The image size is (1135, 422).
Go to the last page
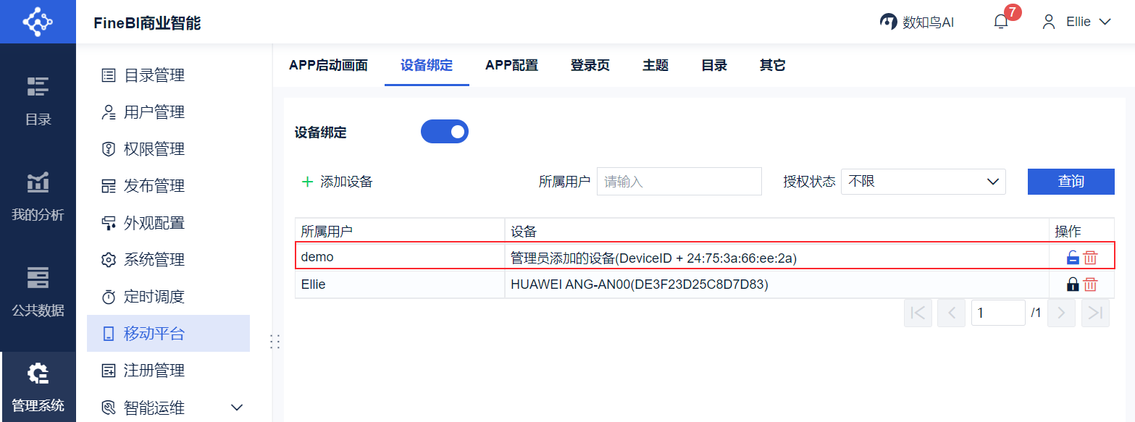tap(1095, 313)
